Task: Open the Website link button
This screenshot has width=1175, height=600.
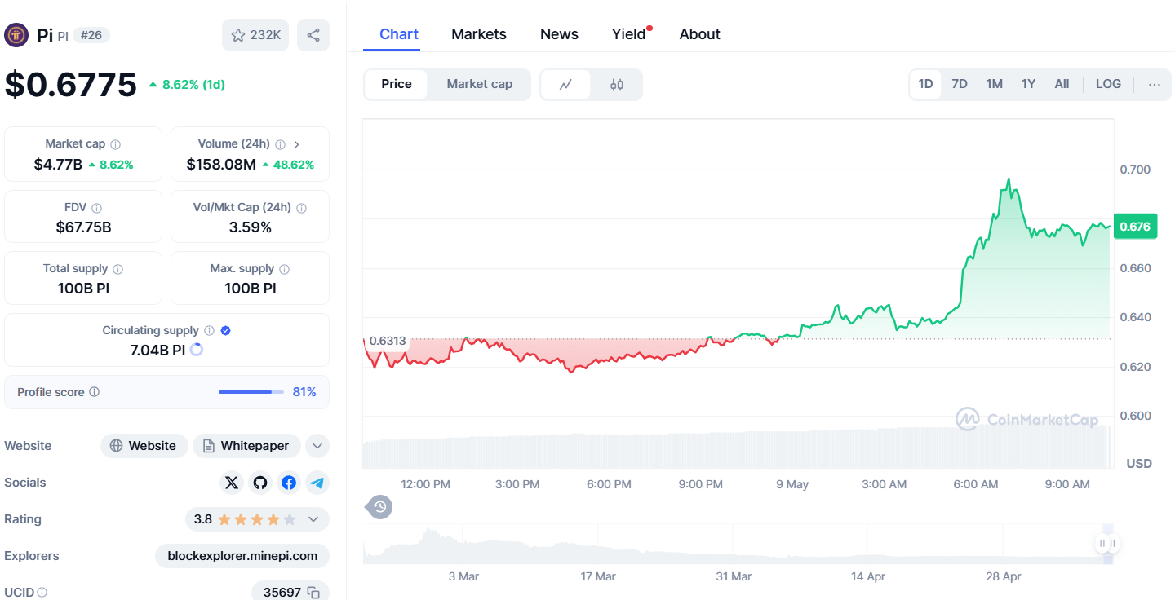Action: pyautogui.click(x=144, y=446)
